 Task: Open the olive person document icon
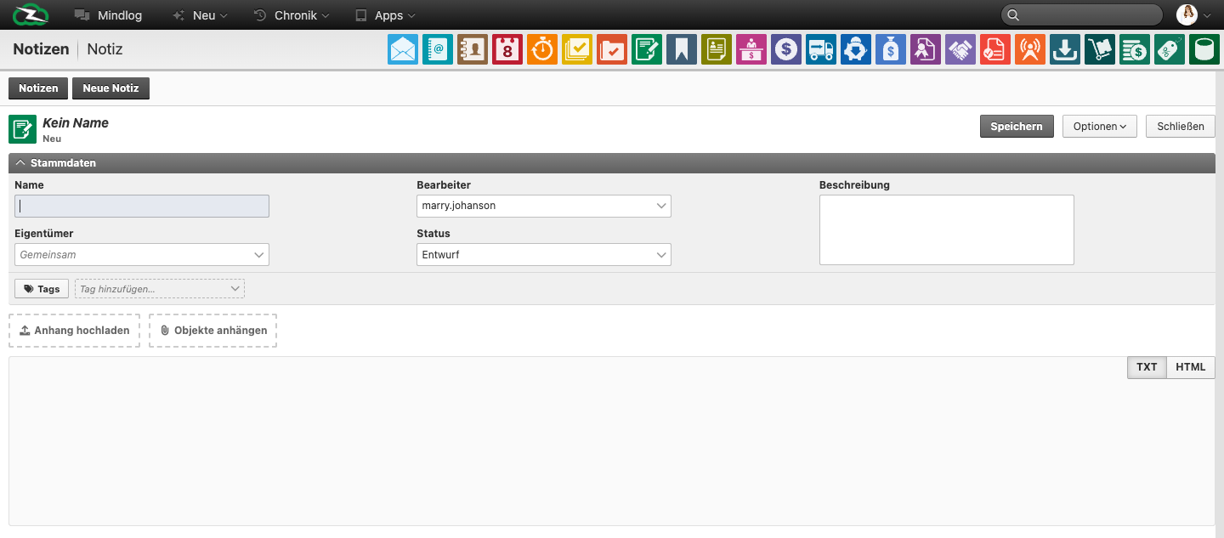coord(717,49)
